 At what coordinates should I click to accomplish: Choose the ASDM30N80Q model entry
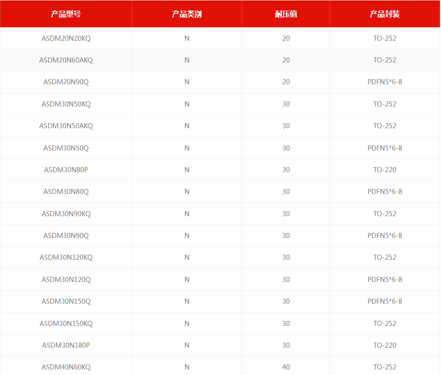66,192
